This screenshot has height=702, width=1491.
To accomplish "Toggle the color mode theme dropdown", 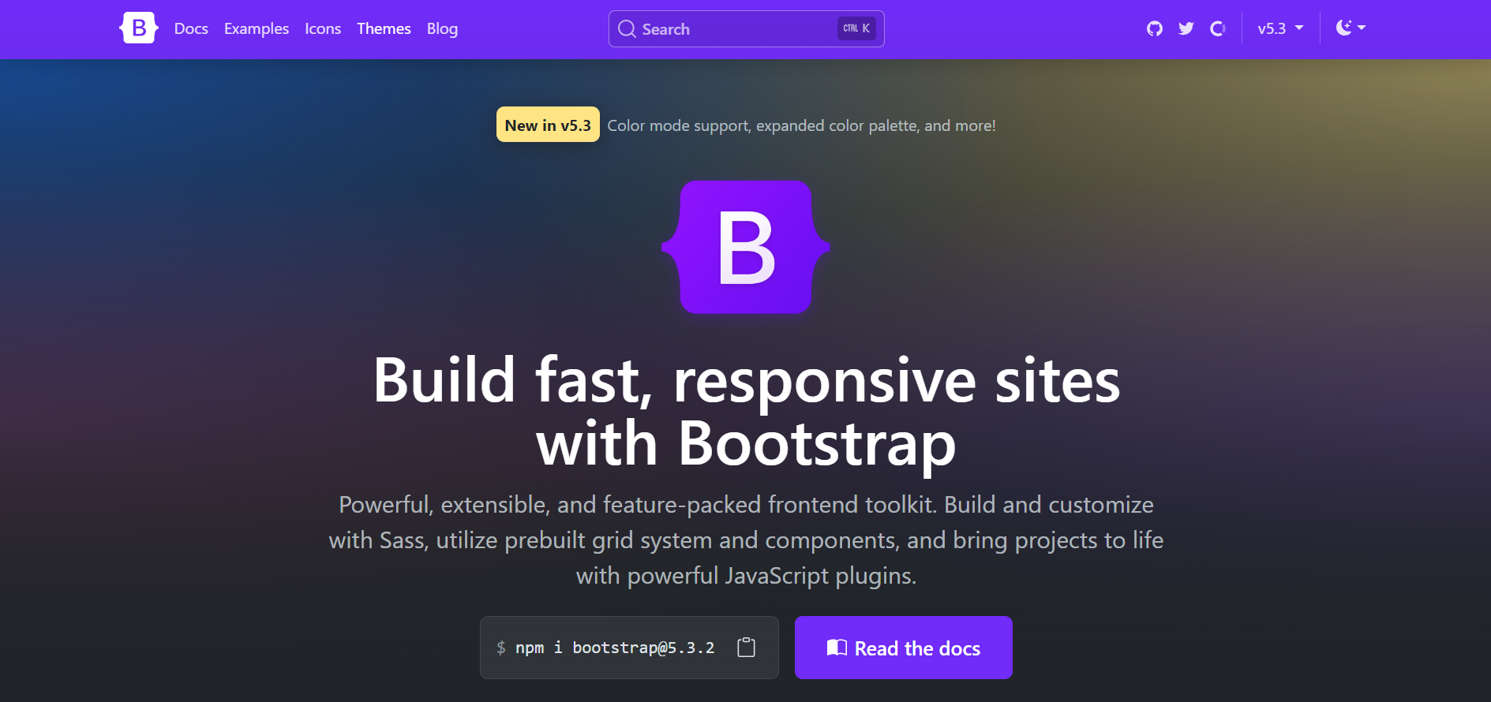I will coord(1351,28).
